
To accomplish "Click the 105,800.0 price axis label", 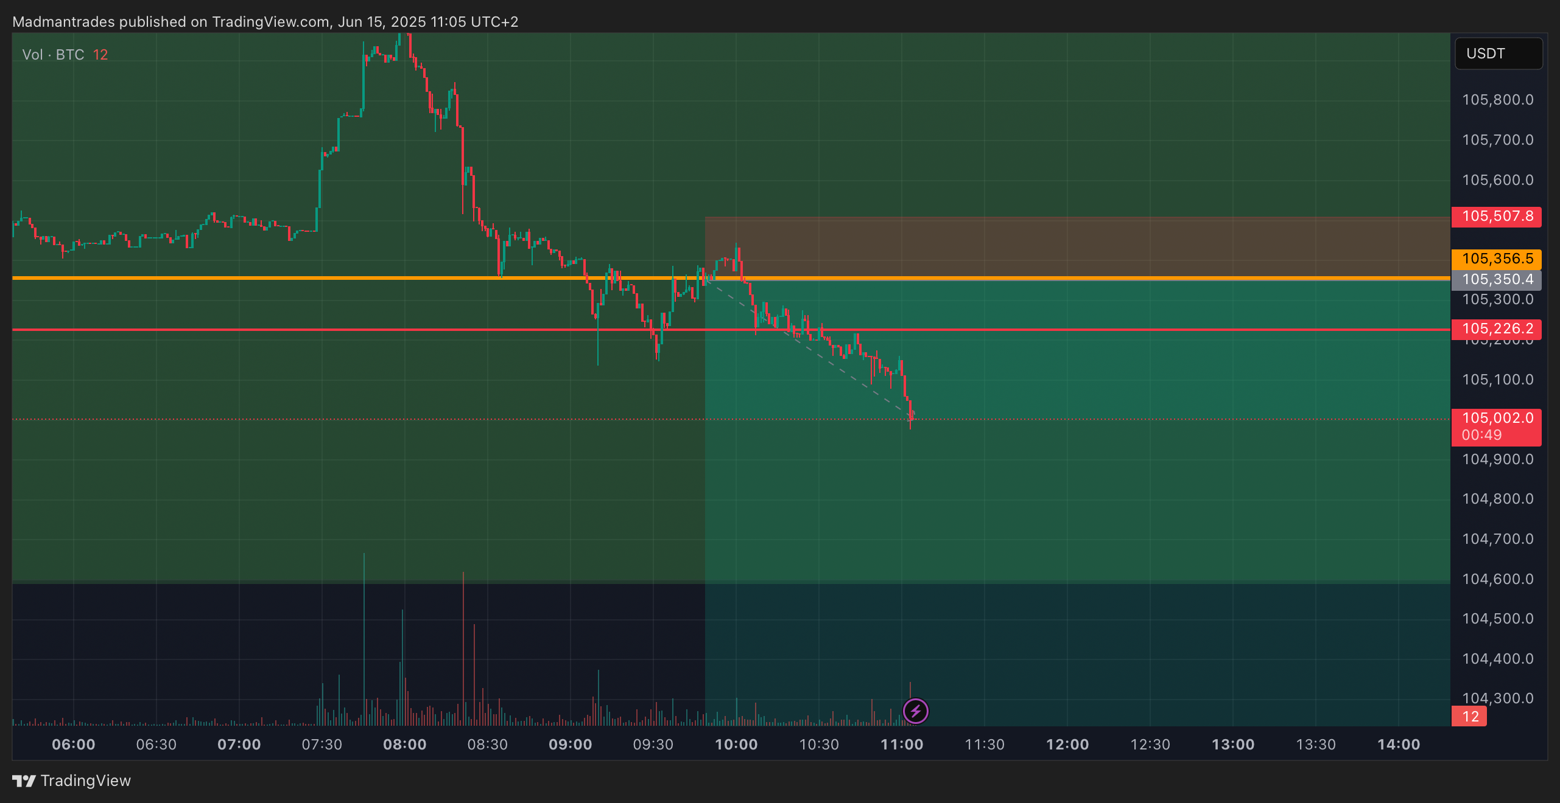I will (x=1497, y=100).
